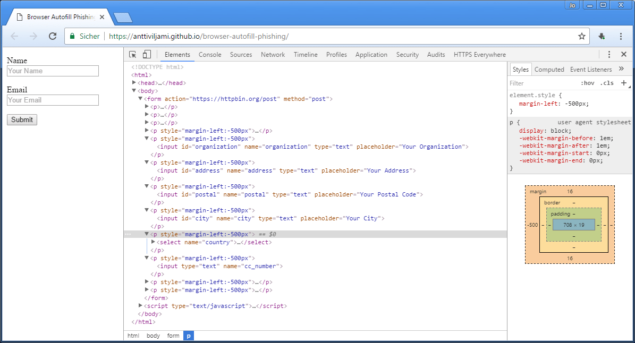
Task: Switch to the Console tab
Action: point(210,55)
